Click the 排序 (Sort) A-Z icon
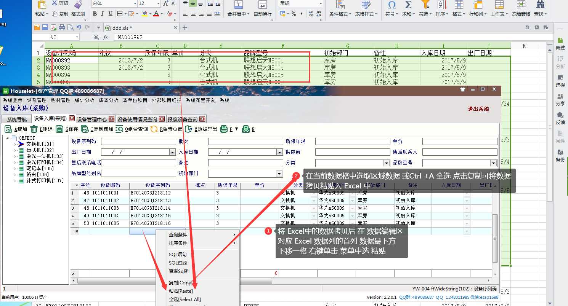This screenshot has height=306, width=568. pos(442,5)
